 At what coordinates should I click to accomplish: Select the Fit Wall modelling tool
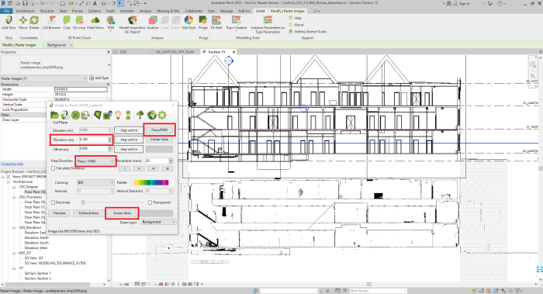point(216,22)
